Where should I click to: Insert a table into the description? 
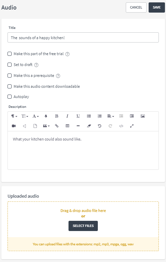tap(67, 126)
